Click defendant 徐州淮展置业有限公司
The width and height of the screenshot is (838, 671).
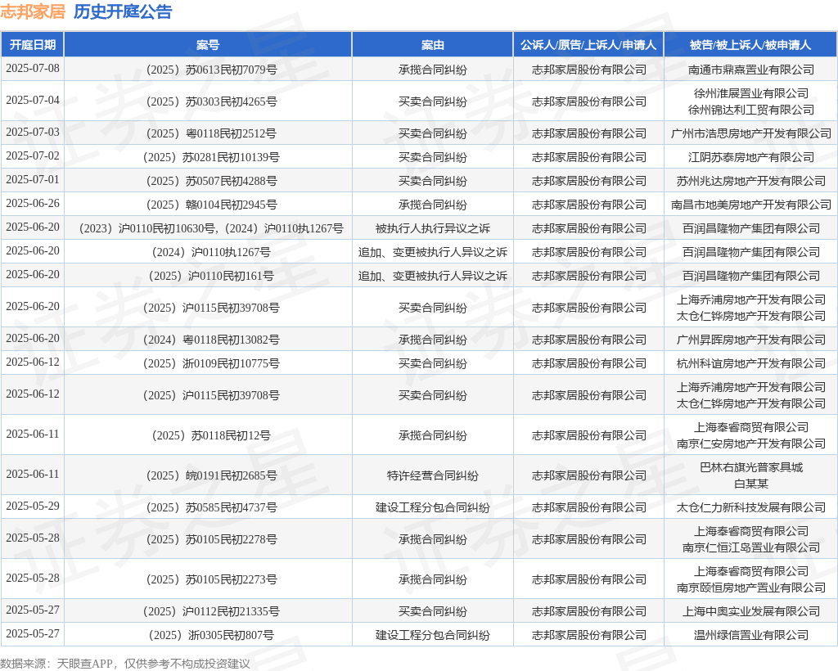pos(751,93)
